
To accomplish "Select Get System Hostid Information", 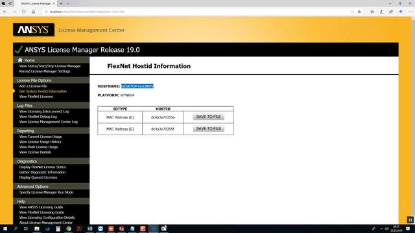I will coord(43,91).
